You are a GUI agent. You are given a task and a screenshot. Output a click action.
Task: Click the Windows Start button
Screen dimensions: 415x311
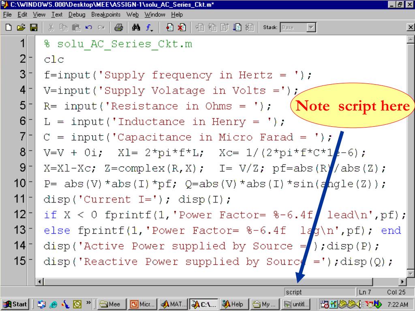point(15,305)
